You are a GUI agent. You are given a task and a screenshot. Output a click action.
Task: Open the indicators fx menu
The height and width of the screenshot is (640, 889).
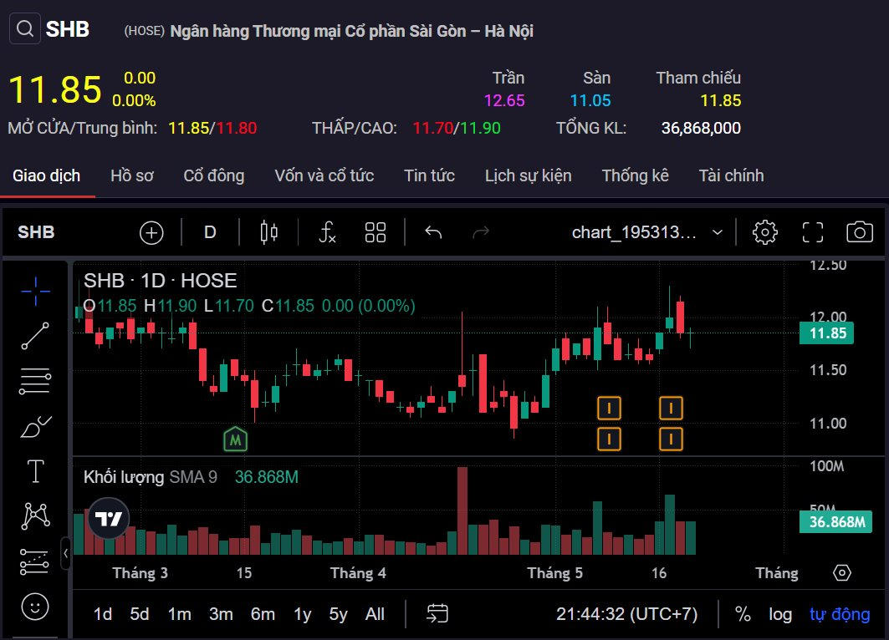(328, 233)
